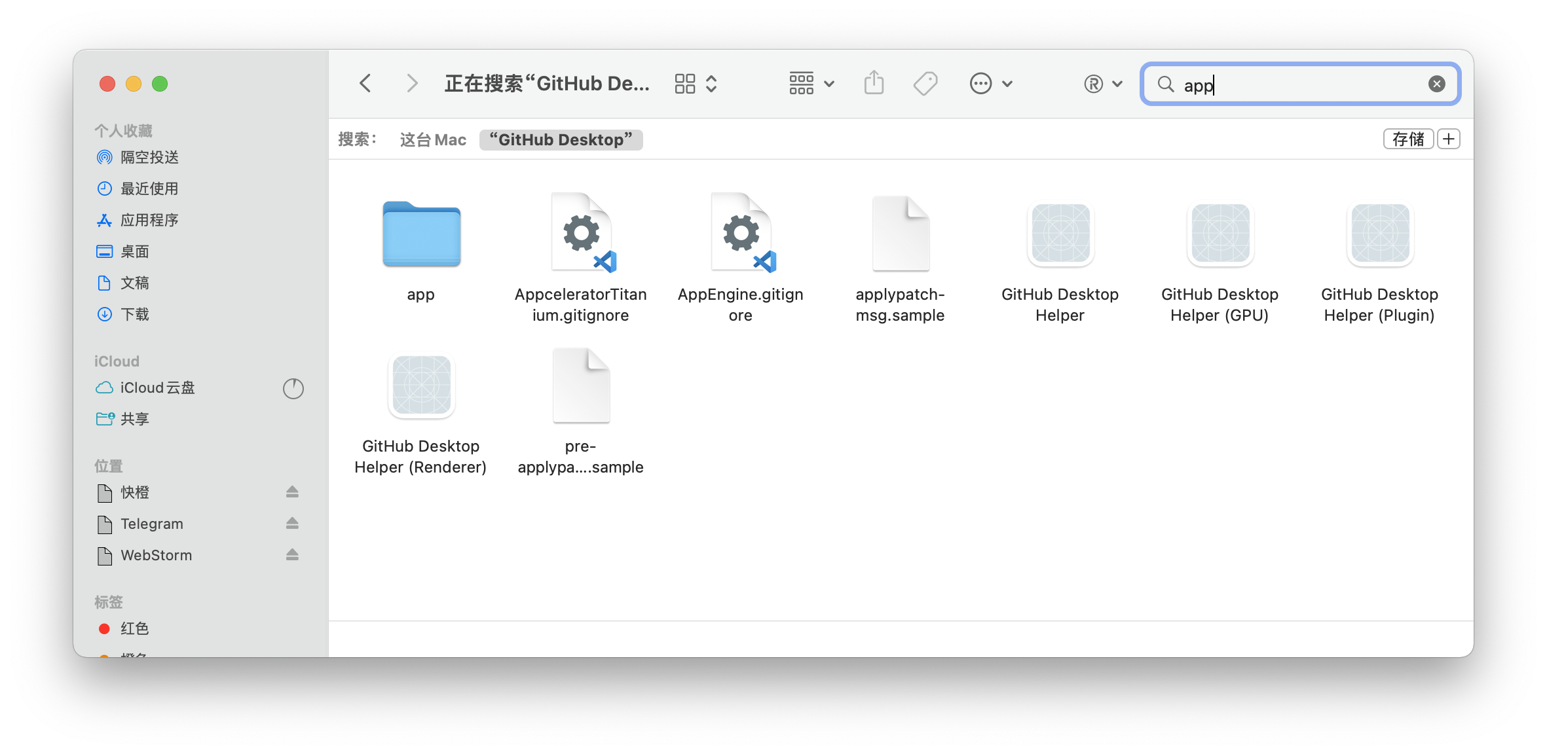Click the app folder name label
This screenshot has width=1547, height=754.
point(421,295)
